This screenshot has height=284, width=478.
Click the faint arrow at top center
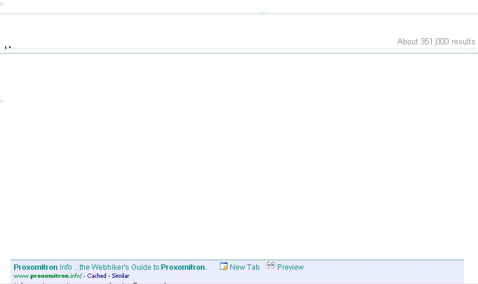point(264,12)
